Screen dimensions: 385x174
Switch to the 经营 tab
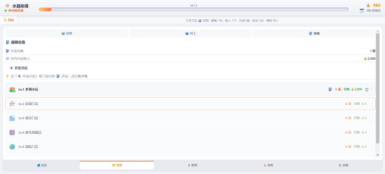click(67, 33)
